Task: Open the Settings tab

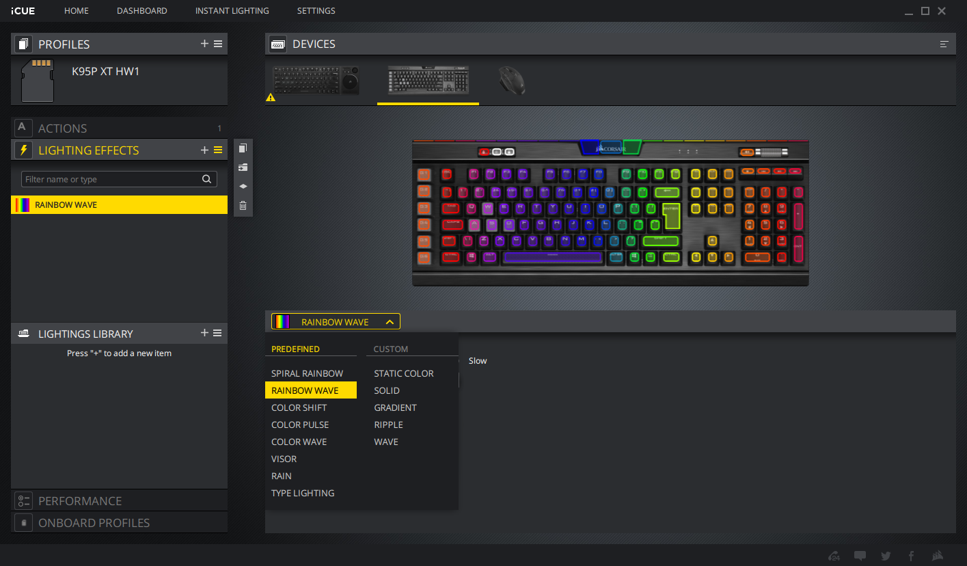Action: (x=316, y=11)
